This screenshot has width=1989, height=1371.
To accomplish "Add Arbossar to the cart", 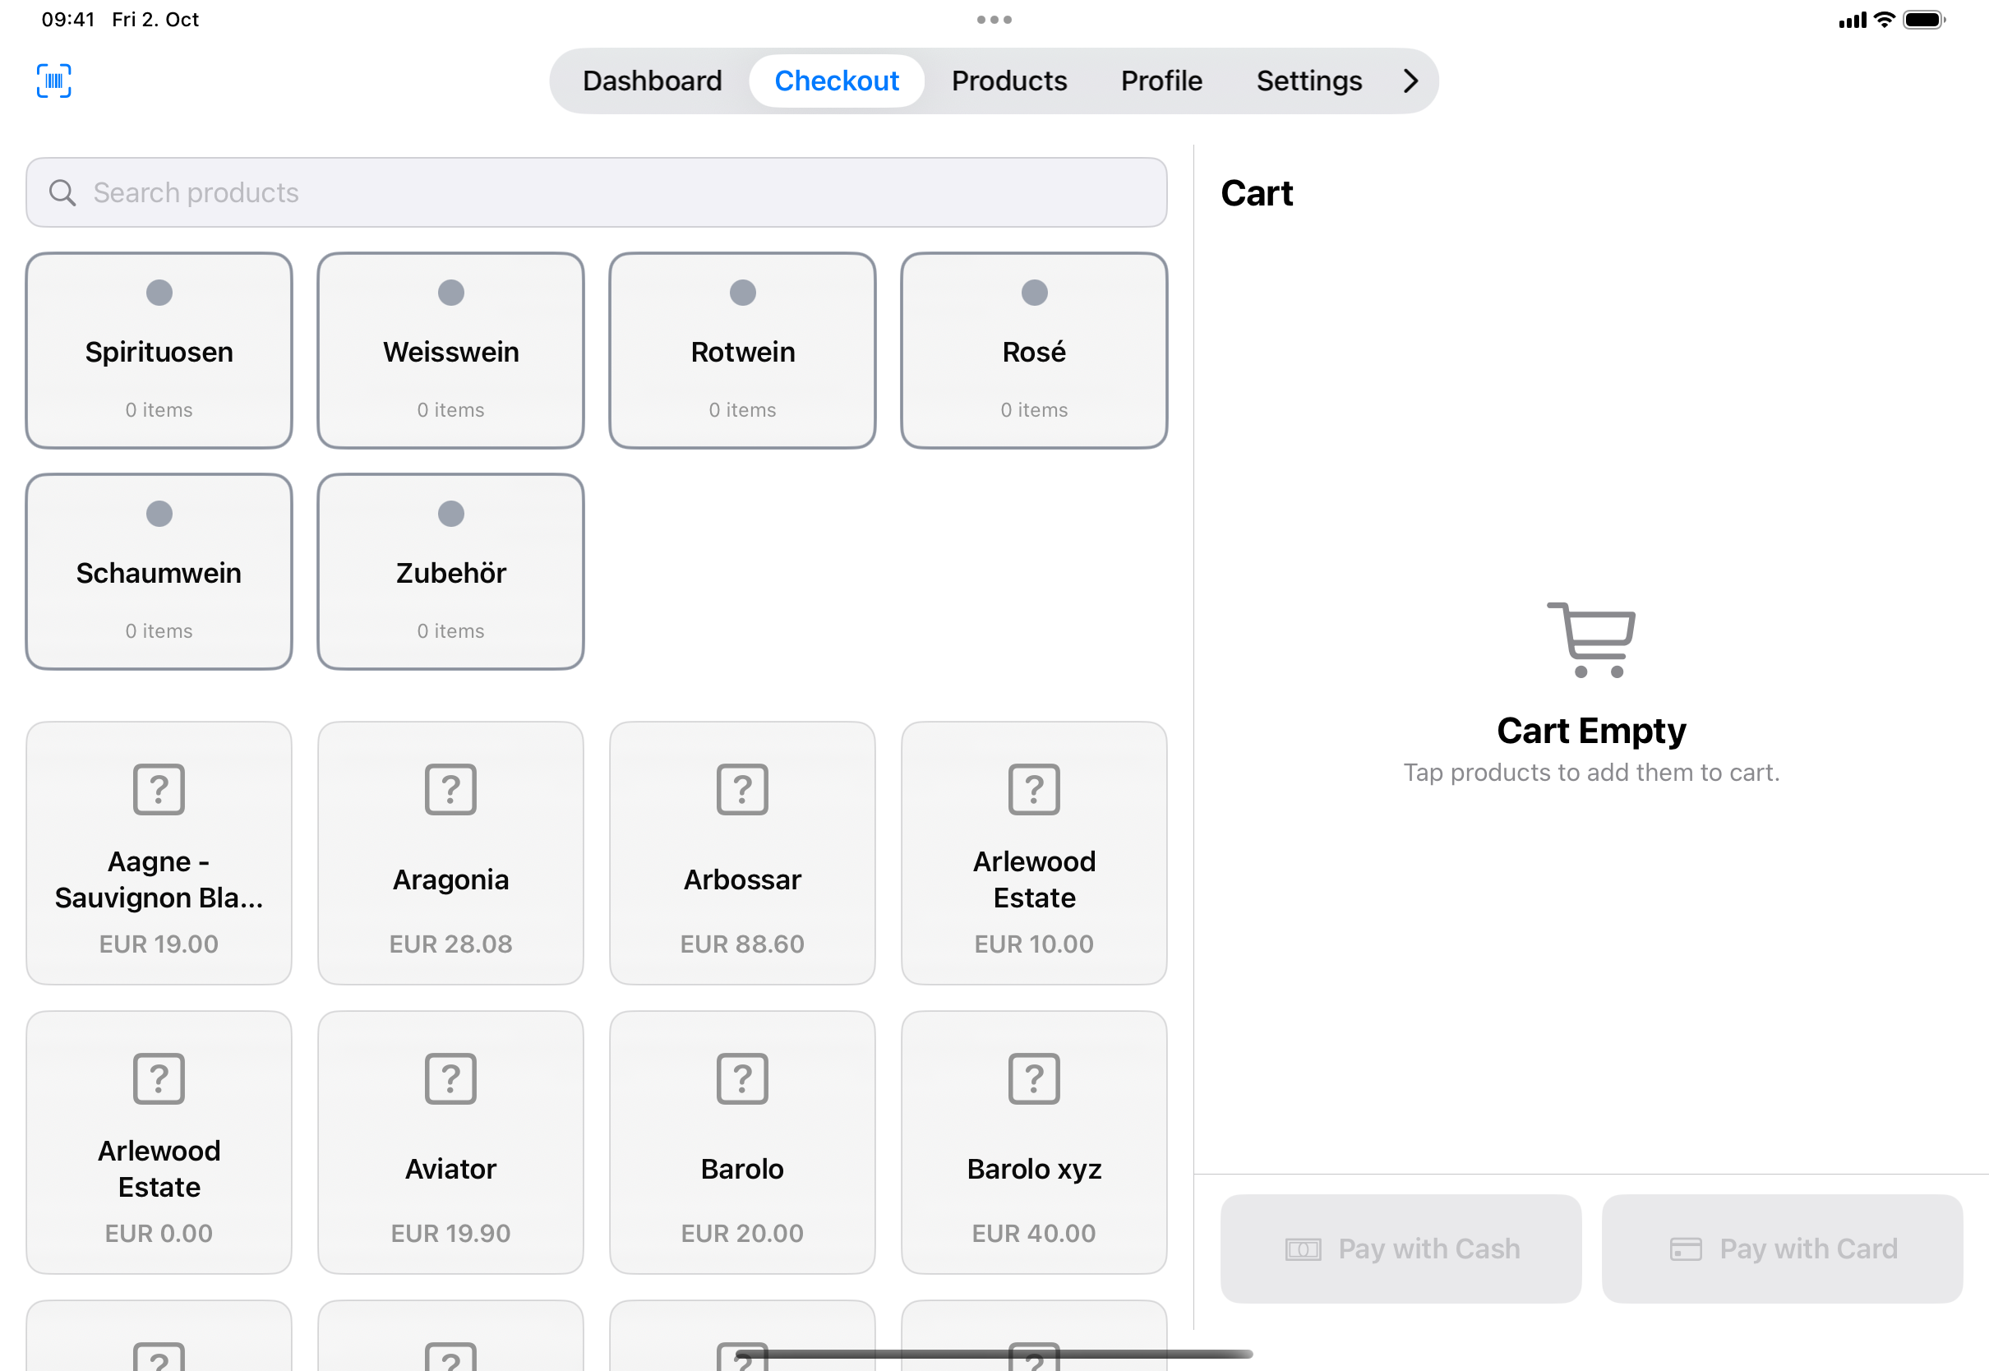I will point(742,853).
